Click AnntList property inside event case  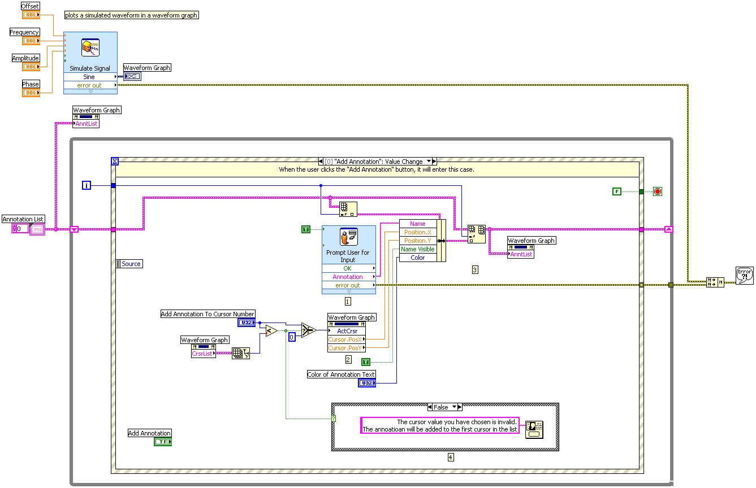point(521,254)
